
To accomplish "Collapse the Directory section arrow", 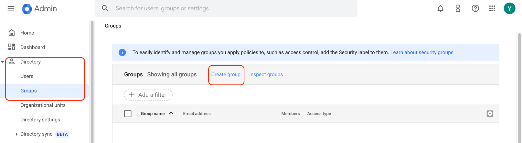I will pos(3,62).
